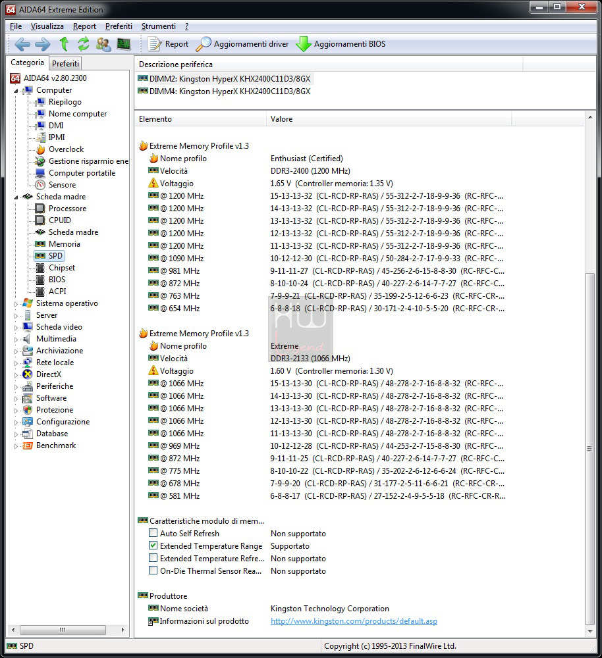
Task: Click the Computer portatile laptop icon
Action: (40, 173)
